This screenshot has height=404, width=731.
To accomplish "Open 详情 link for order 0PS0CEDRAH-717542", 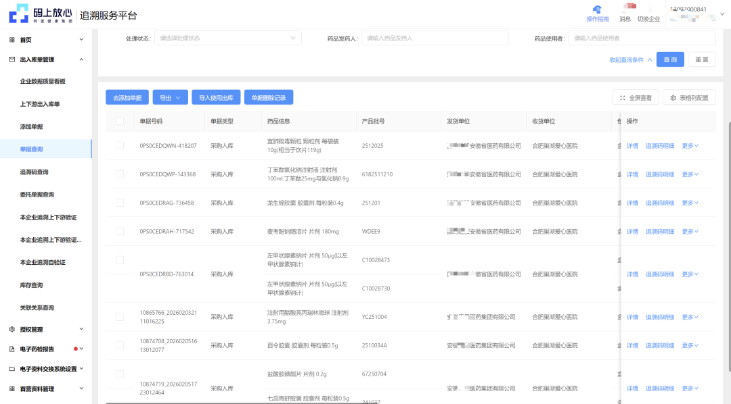I will tap(632, 232).
